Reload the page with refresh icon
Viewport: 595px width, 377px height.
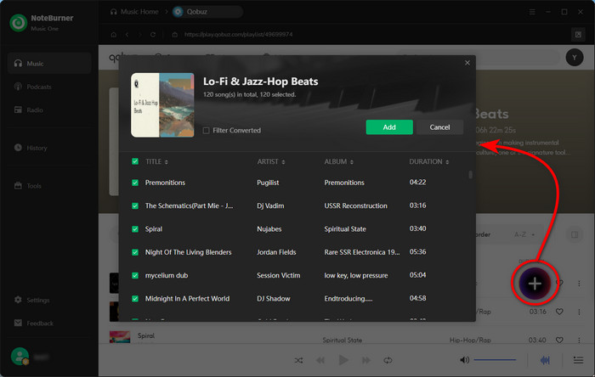[x=153, y=35]
